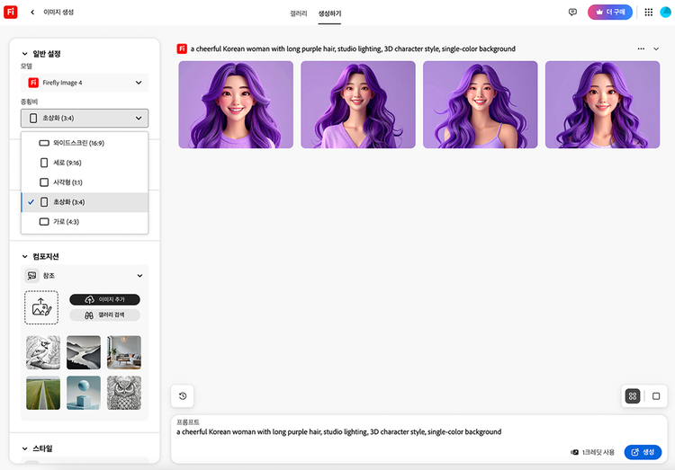
Task: Click the reference composition icon
Action: tap(31, 276)
